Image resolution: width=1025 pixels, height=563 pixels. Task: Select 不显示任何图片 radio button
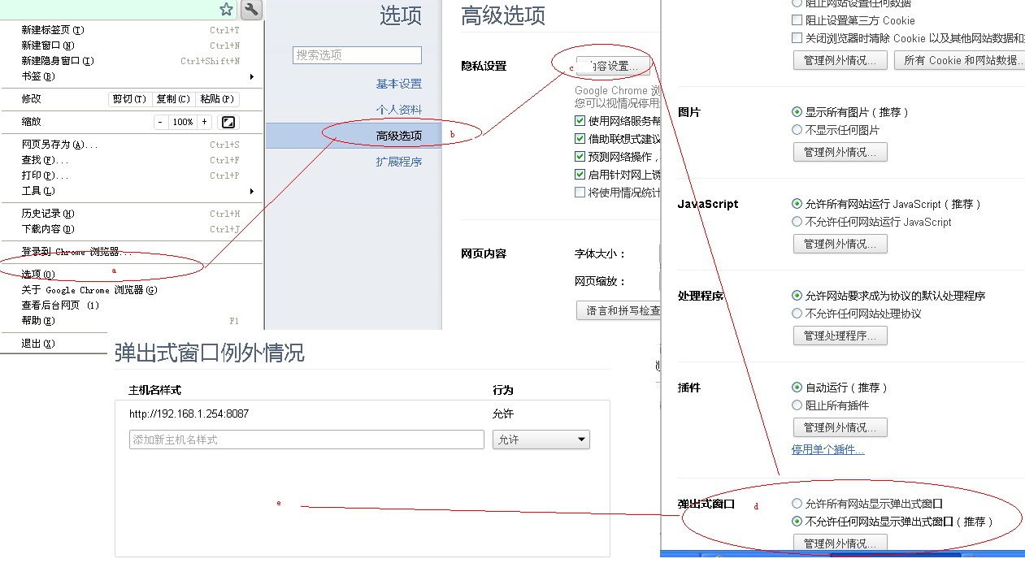(x=797, y=130)
